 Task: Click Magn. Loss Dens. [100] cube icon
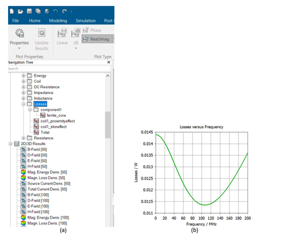click(x=24, y=223)
